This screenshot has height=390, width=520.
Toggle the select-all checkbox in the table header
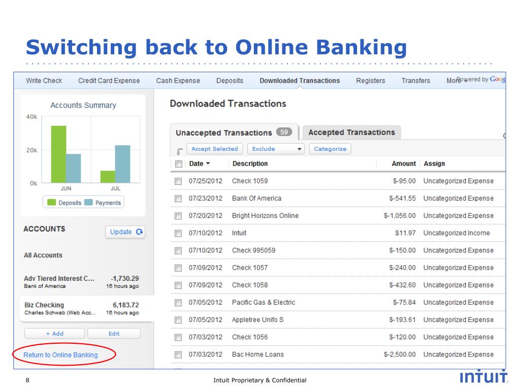pos(179,164)
